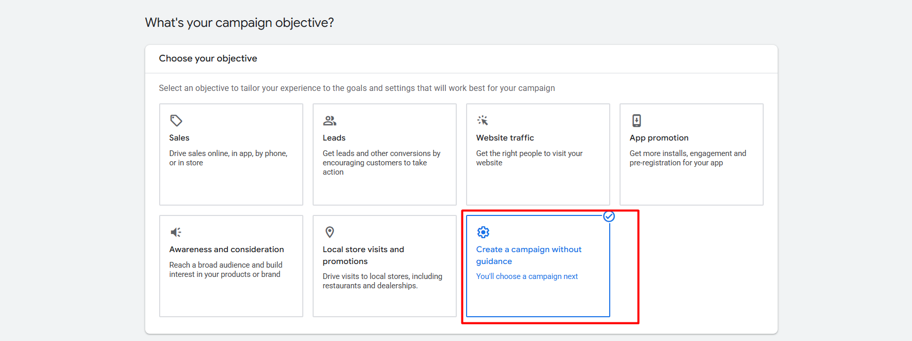Choose Awareness and consideration objective title
This screenshot has width=912, height=341.
(226, 250)
